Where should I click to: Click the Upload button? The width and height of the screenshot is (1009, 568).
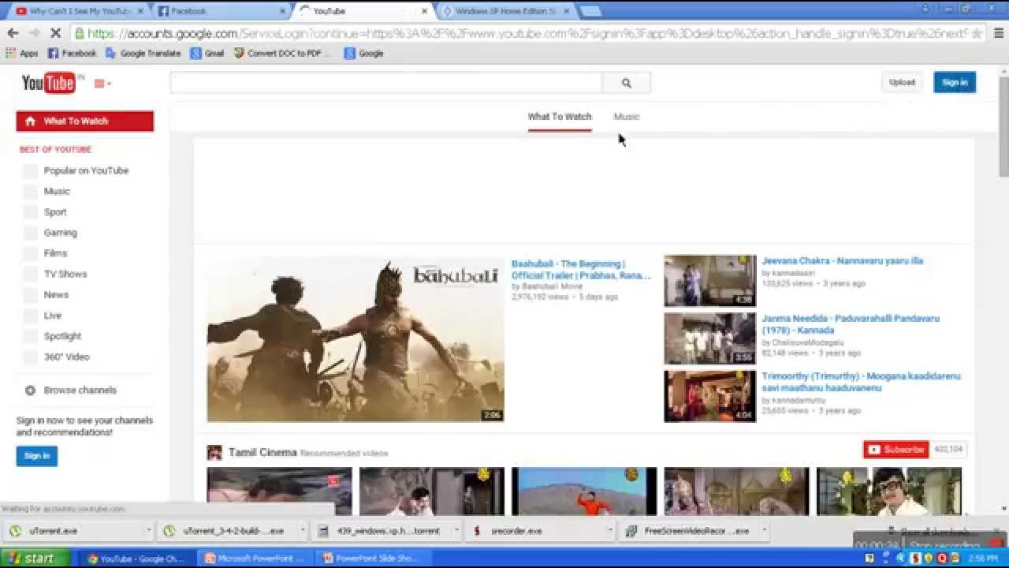[902, 82]
